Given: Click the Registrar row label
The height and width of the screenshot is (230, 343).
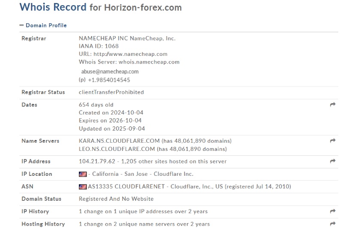Looking at the screenshot, I should (x=34, y=38).
